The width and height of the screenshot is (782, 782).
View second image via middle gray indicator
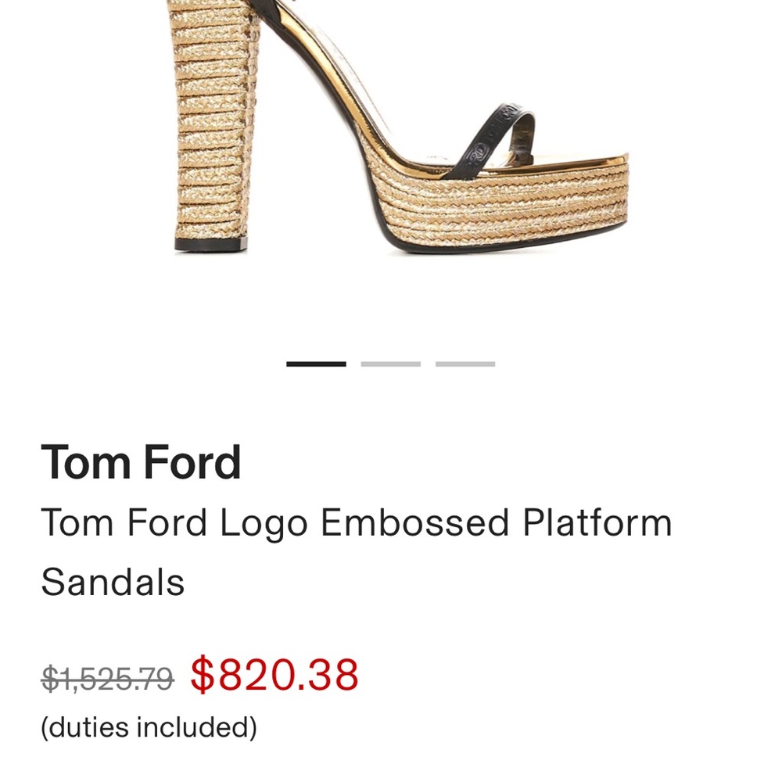[x=389, y=363]
